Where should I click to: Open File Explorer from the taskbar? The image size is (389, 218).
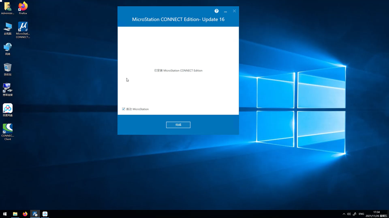(x=15, y=214)
